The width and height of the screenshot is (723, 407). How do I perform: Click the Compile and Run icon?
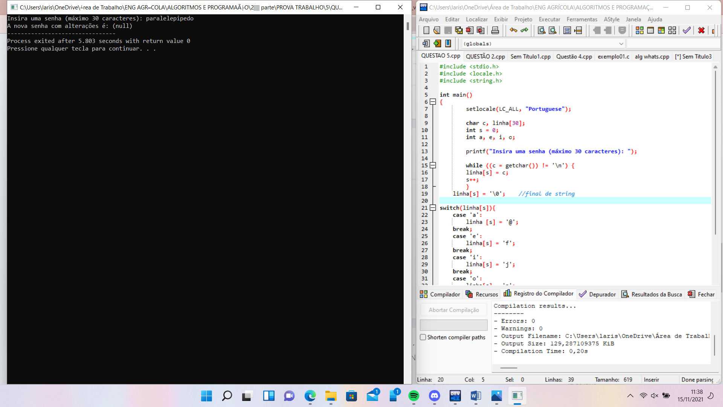click(x=661, y=31)
